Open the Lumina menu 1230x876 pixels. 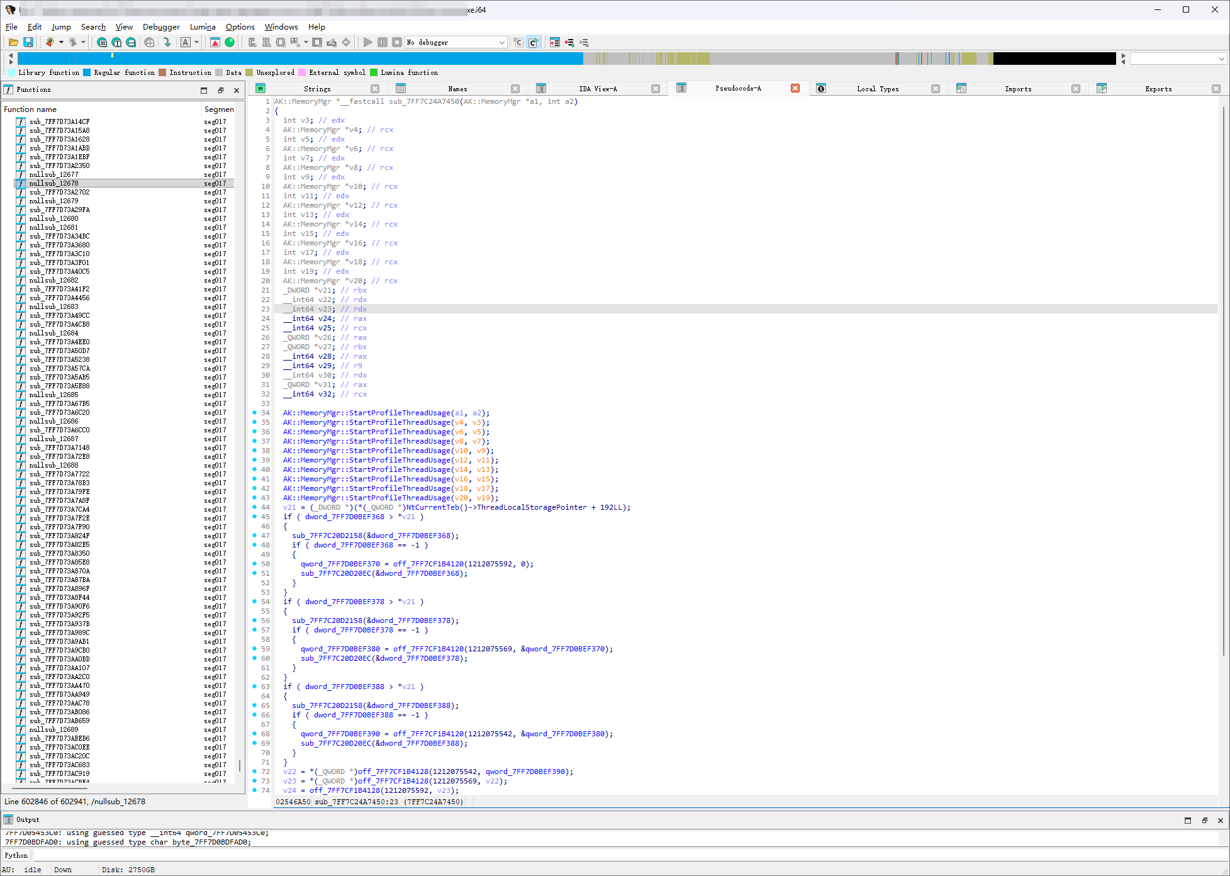pos(203,26)
